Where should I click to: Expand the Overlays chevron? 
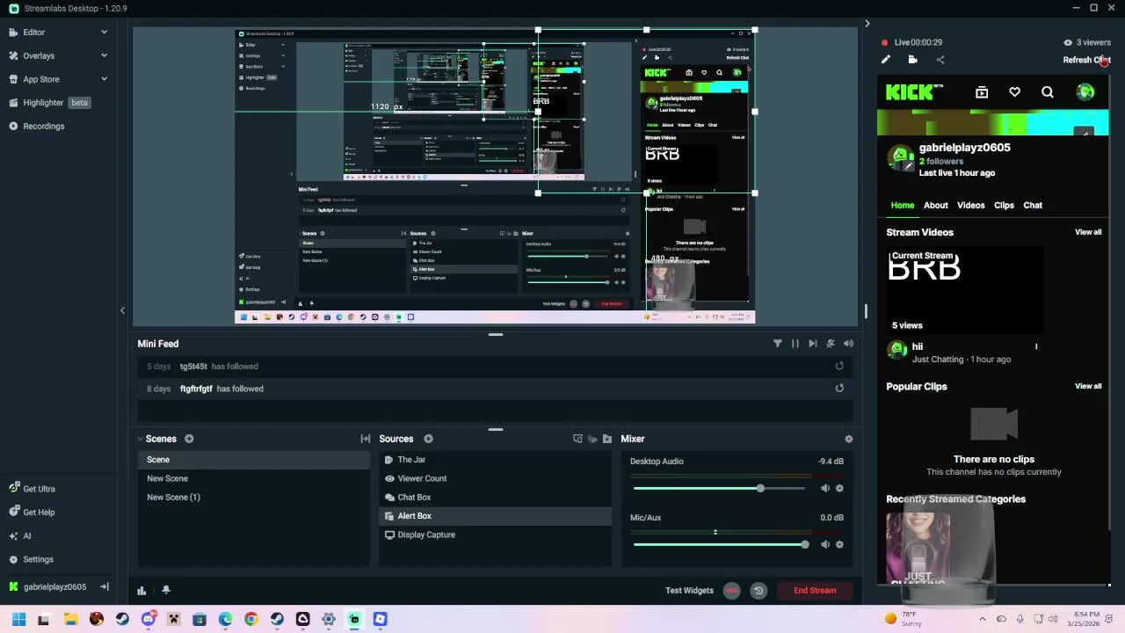pyautogui.click(x=104, y=55)
